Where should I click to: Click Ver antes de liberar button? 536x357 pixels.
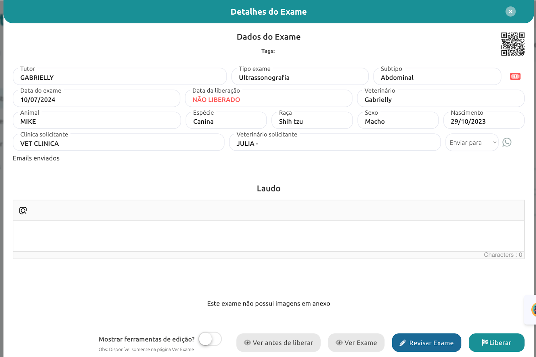[278, 343]
